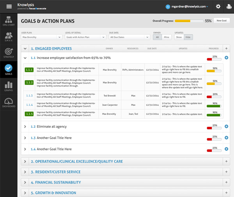This screenshot has height=197, width=234.
Task: Open the hamburger menu icon
Action: (9, 6)
